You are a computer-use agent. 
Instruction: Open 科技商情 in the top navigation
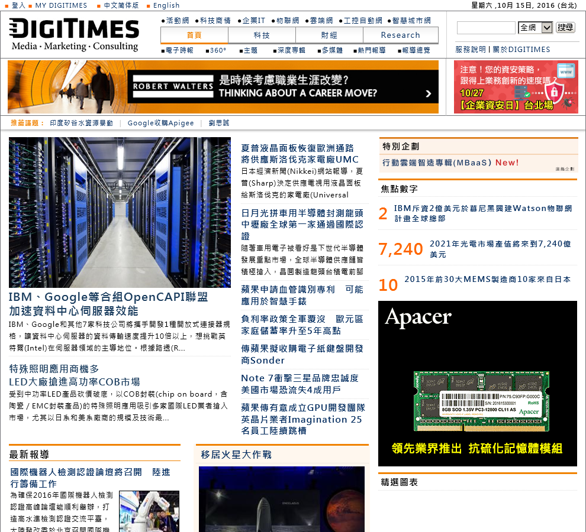(x=215, y=21)
